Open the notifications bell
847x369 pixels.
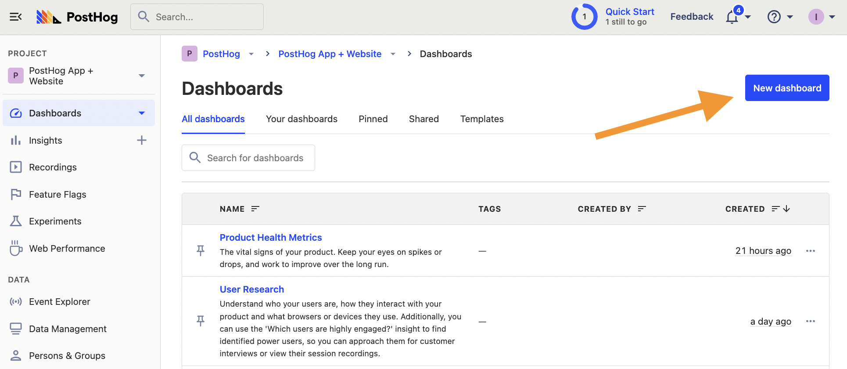[x=732, y=18]
